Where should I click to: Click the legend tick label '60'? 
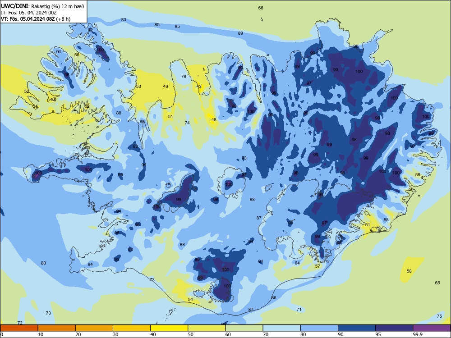pyautogui.click(x=228, y=334)
